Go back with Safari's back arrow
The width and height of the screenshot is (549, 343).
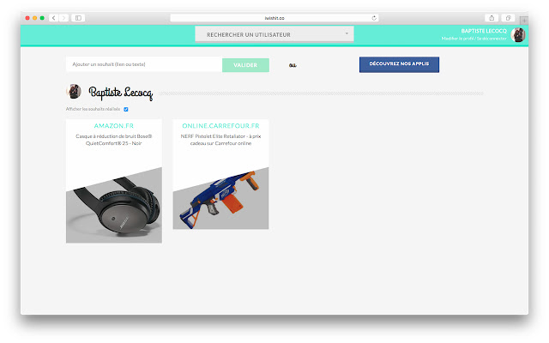click(x=53, y=18)
